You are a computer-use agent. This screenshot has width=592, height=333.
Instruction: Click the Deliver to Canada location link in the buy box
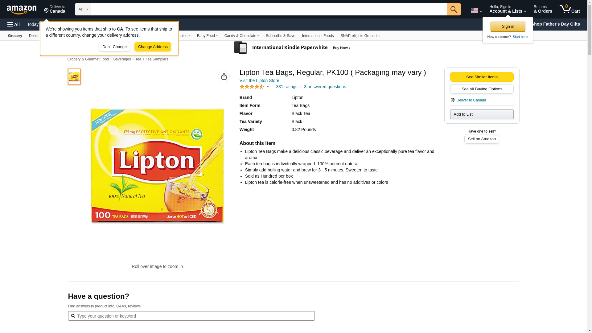pyautogui.click(x=471, y=100)
